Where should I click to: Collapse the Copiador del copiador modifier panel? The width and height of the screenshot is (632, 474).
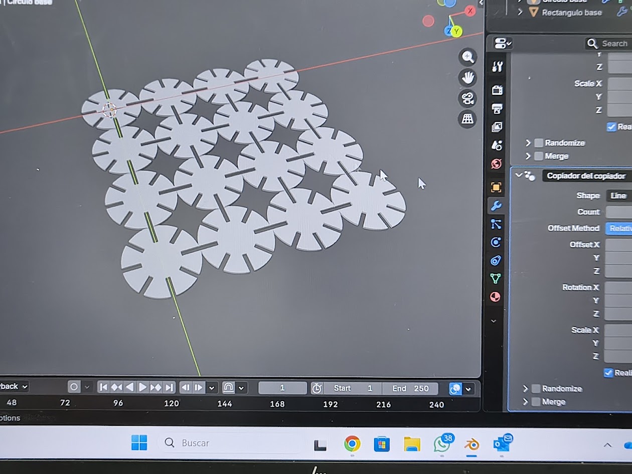[x=519, y=175]
